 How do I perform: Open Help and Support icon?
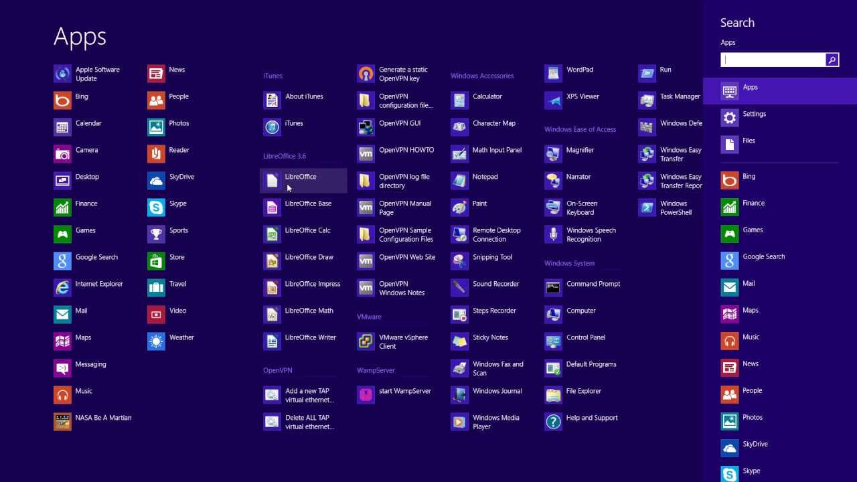click(x=553, y=422)
